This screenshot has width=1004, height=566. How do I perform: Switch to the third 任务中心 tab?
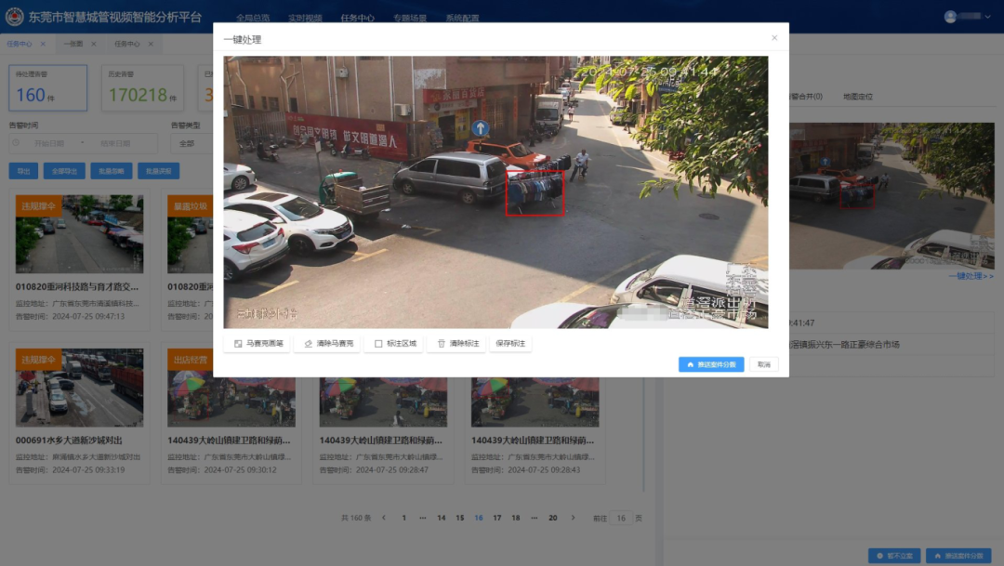pos(126,45)
